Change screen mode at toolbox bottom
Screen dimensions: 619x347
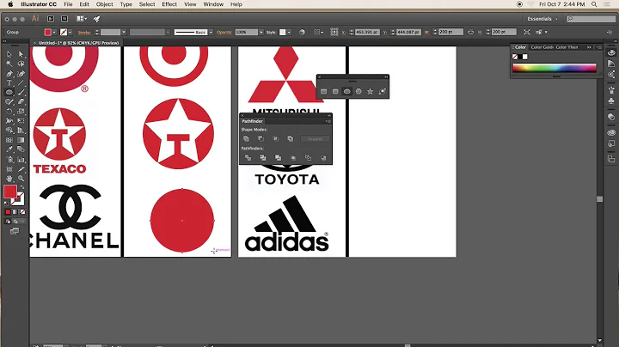(15, 231)
